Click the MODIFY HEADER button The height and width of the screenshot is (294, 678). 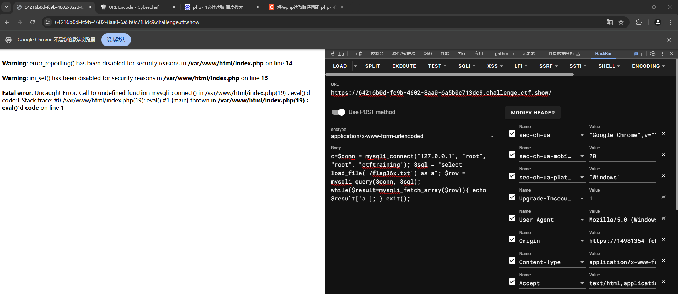[x=533, y=113]
